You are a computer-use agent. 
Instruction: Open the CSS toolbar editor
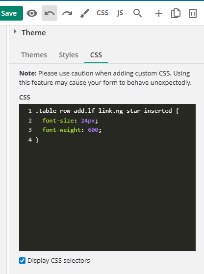pos(102,13)
